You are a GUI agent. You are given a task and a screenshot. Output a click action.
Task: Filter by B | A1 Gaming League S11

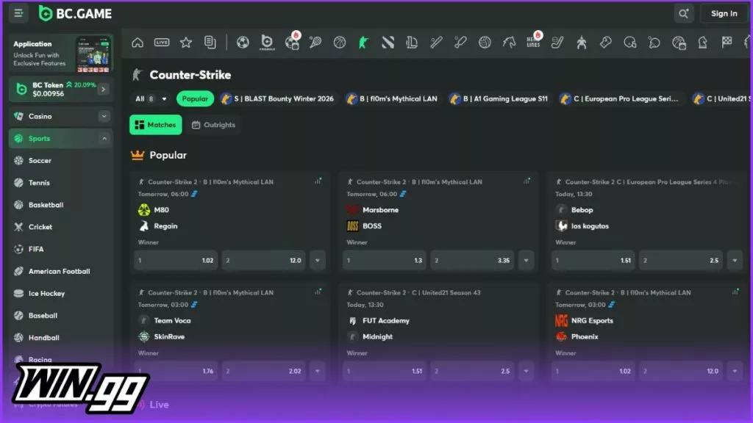pyautogui.click(x=499, y=99)
